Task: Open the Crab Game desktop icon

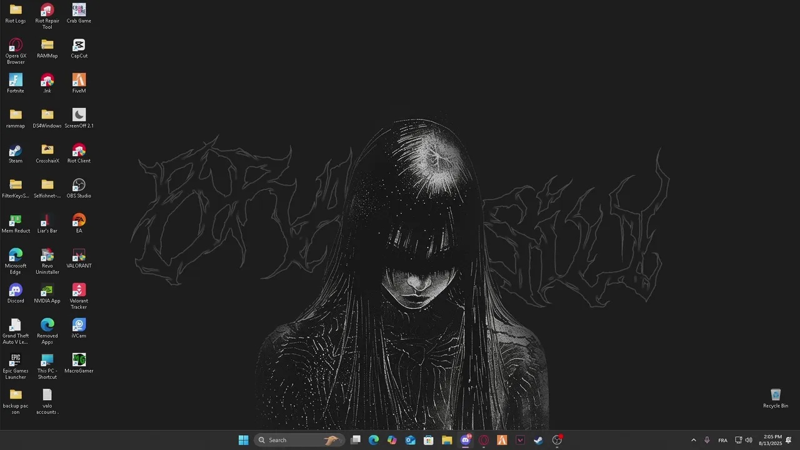Action: (x=79, y=14)
